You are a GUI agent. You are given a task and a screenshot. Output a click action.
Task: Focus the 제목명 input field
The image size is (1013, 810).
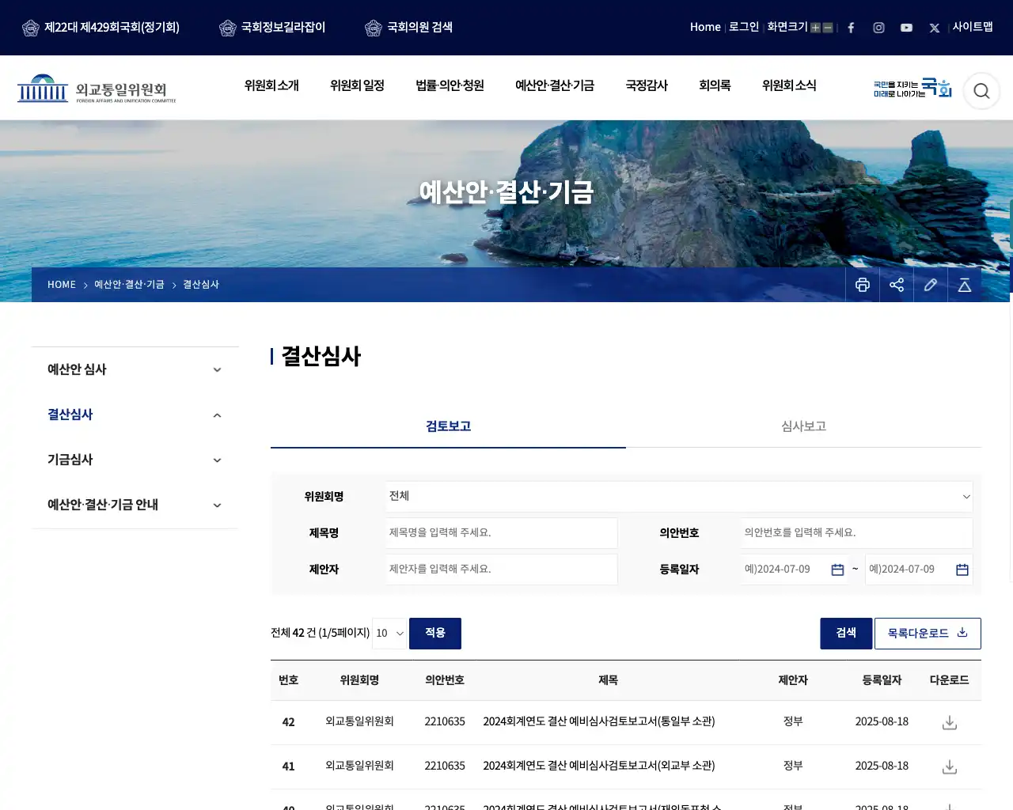[x=502, y=533]
